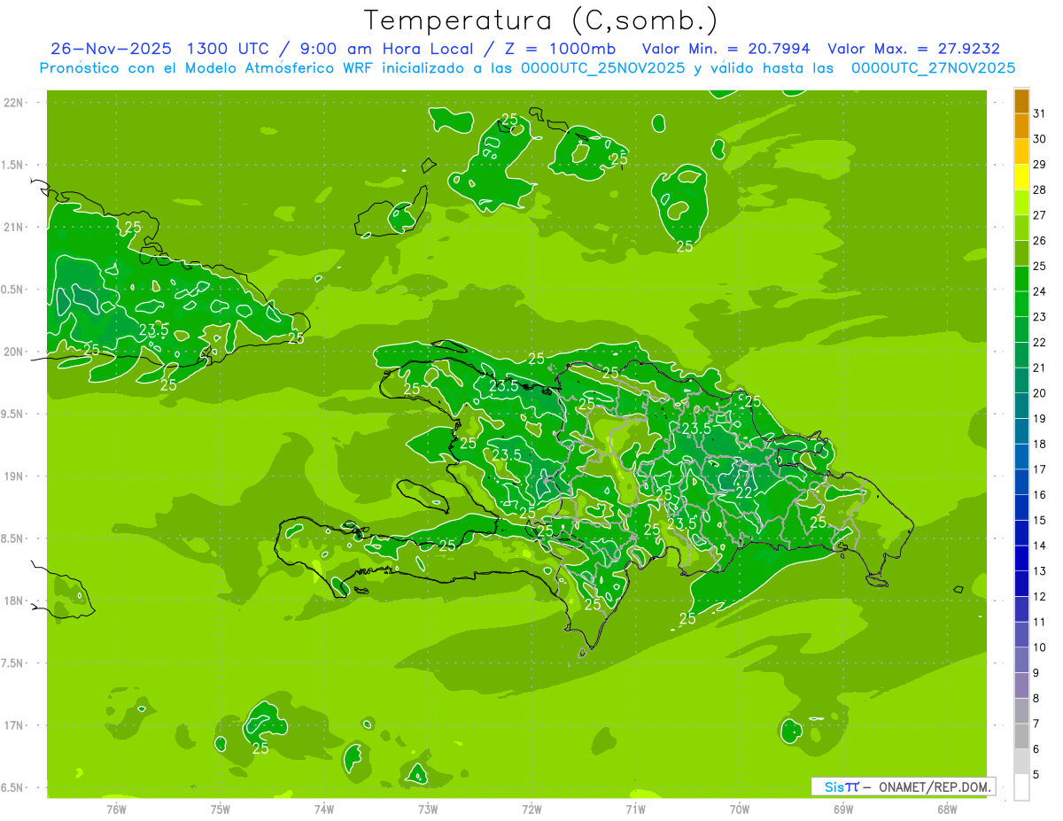Click the '75W' longitude axis label

pos(221,809)
